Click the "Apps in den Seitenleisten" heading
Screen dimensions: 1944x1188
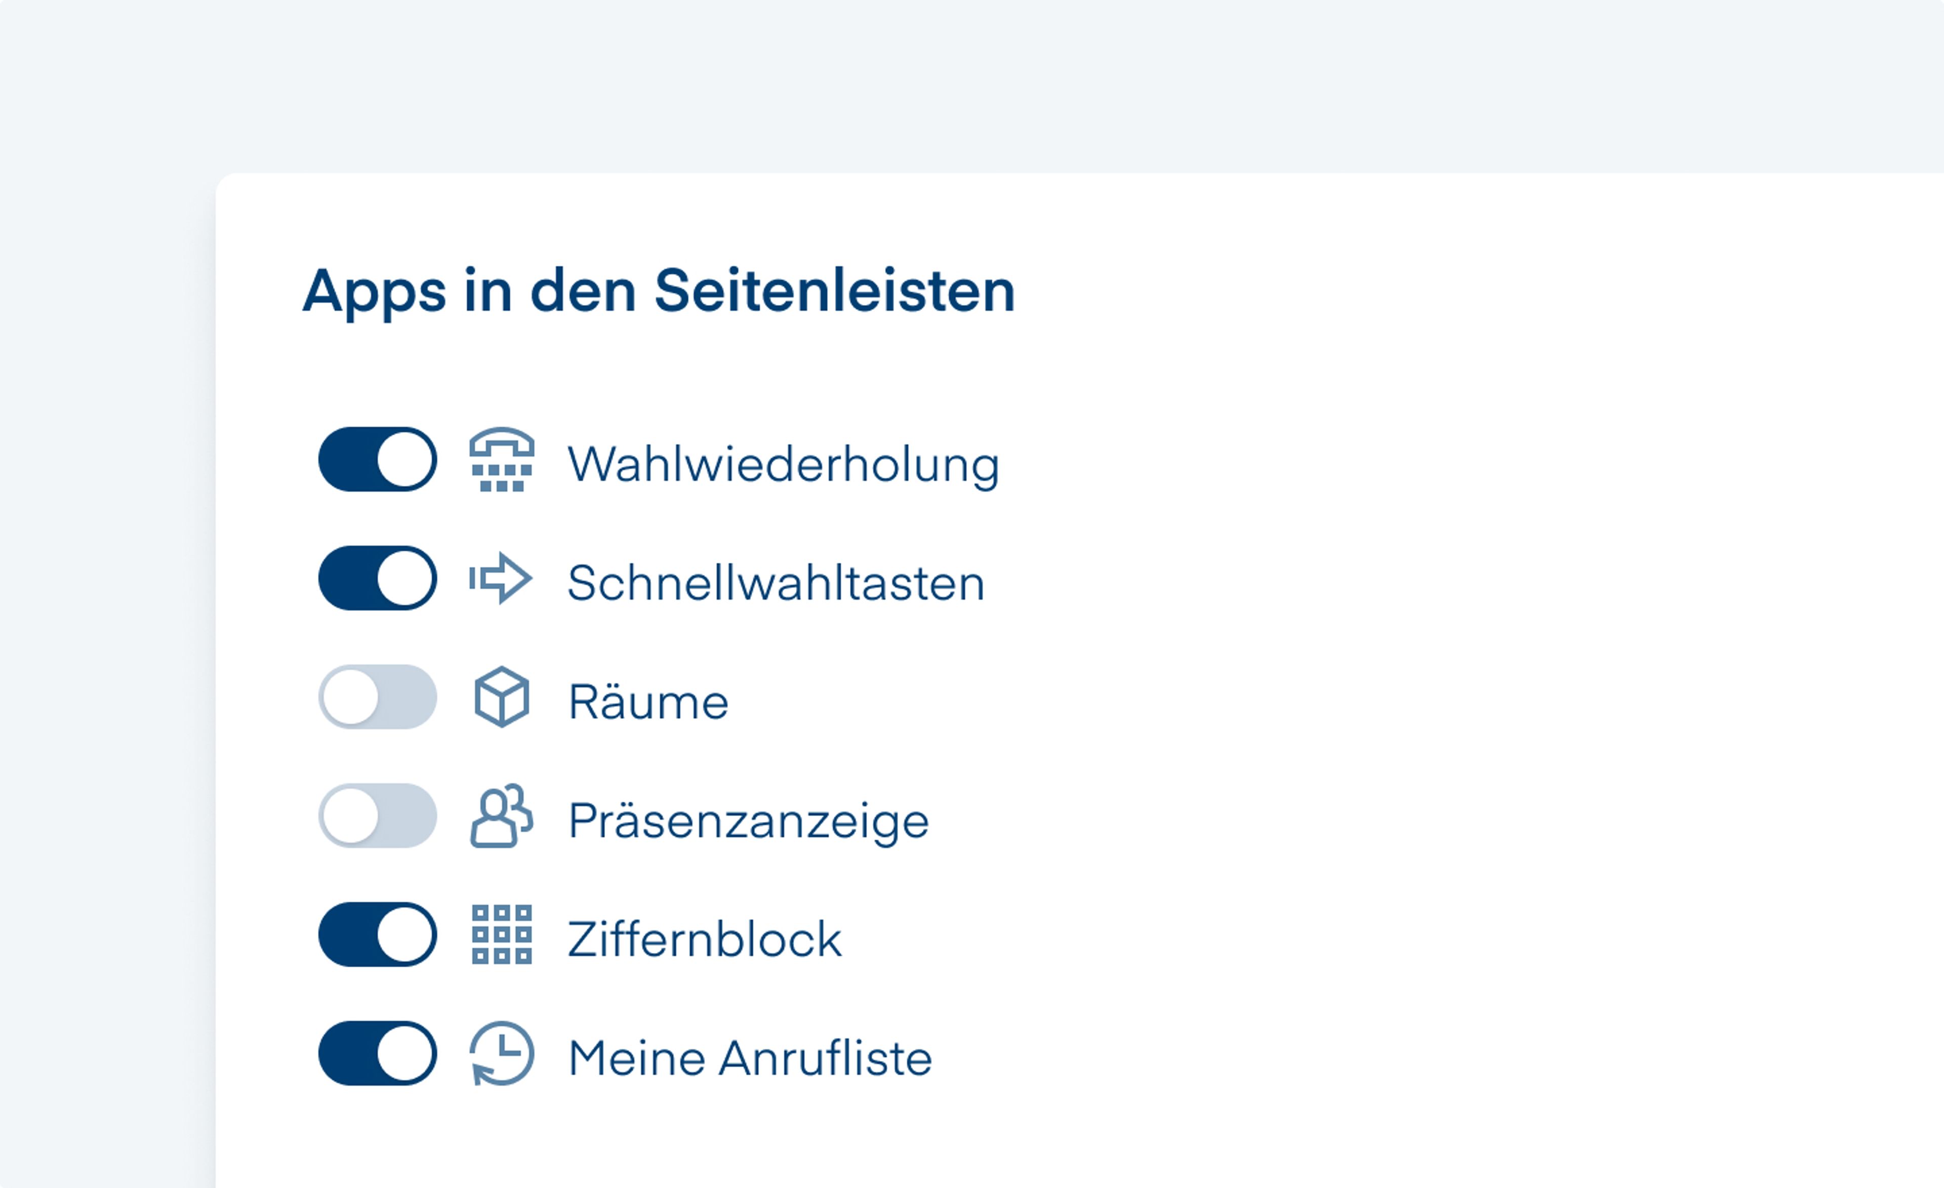658,291
